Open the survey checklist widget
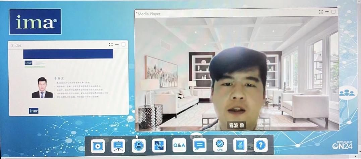Screen dimensions: 361x159 point(240,145)
